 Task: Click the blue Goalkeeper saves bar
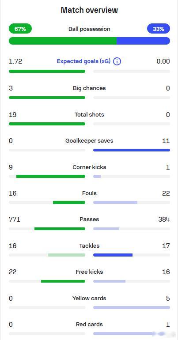(x=132, y=150)
